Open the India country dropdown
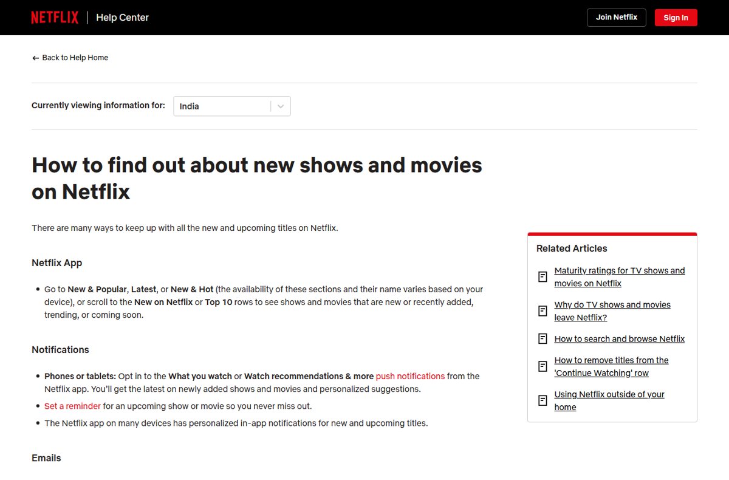 coord(231,106)
